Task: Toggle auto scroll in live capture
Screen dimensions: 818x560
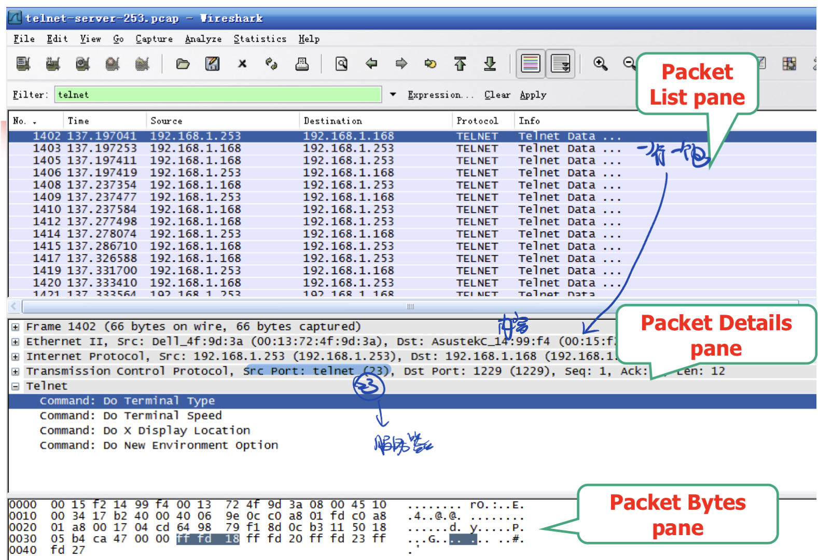Action: pos(560,64)
